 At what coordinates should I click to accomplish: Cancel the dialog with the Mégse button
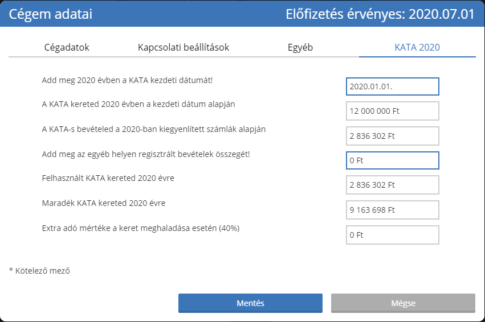pos(403,303)
